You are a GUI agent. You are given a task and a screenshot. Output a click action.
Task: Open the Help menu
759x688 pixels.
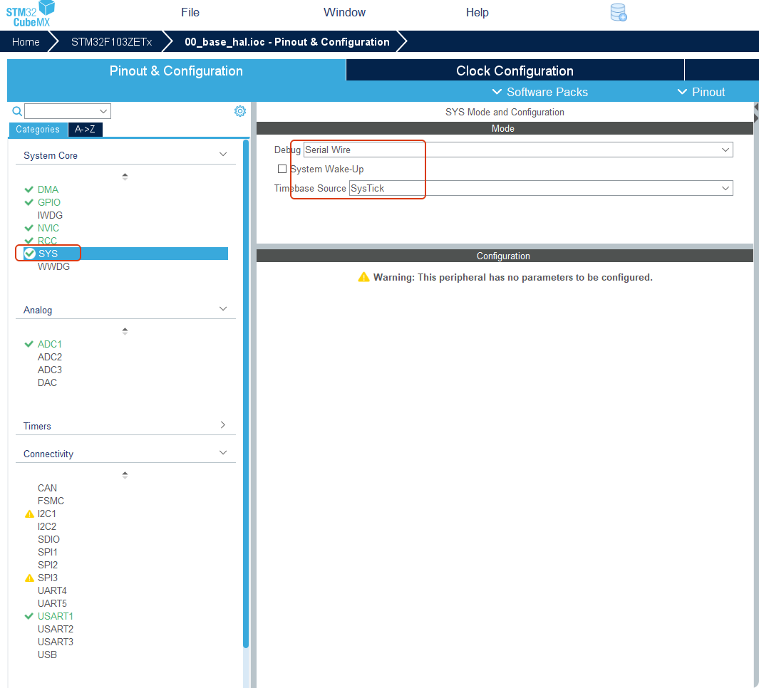click(x=477, y=13)
